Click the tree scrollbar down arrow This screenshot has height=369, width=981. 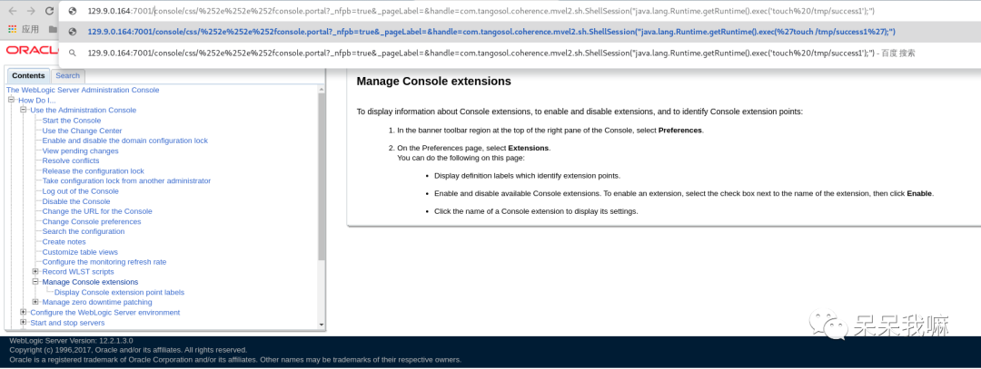click(322, 325)
